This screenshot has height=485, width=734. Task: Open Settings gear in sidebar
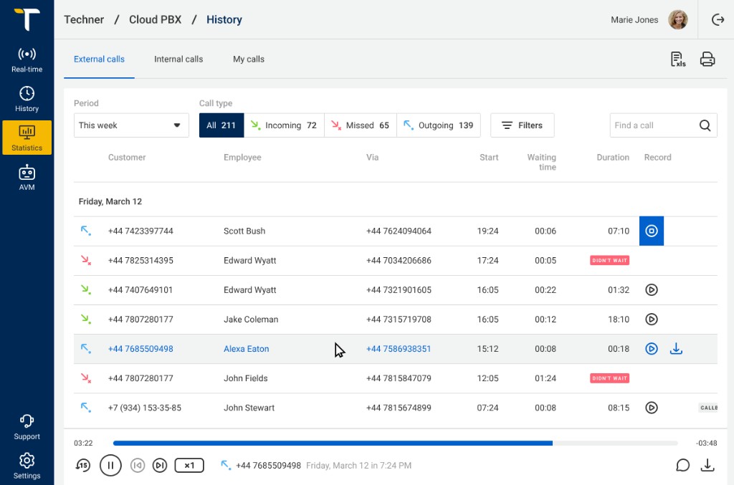point(27,466)
